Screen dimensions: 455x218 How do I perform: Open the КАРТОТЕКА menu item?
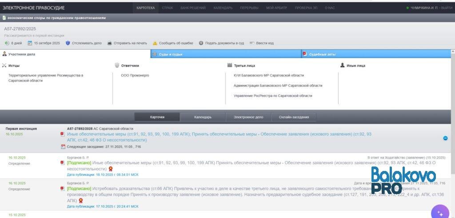145,8
